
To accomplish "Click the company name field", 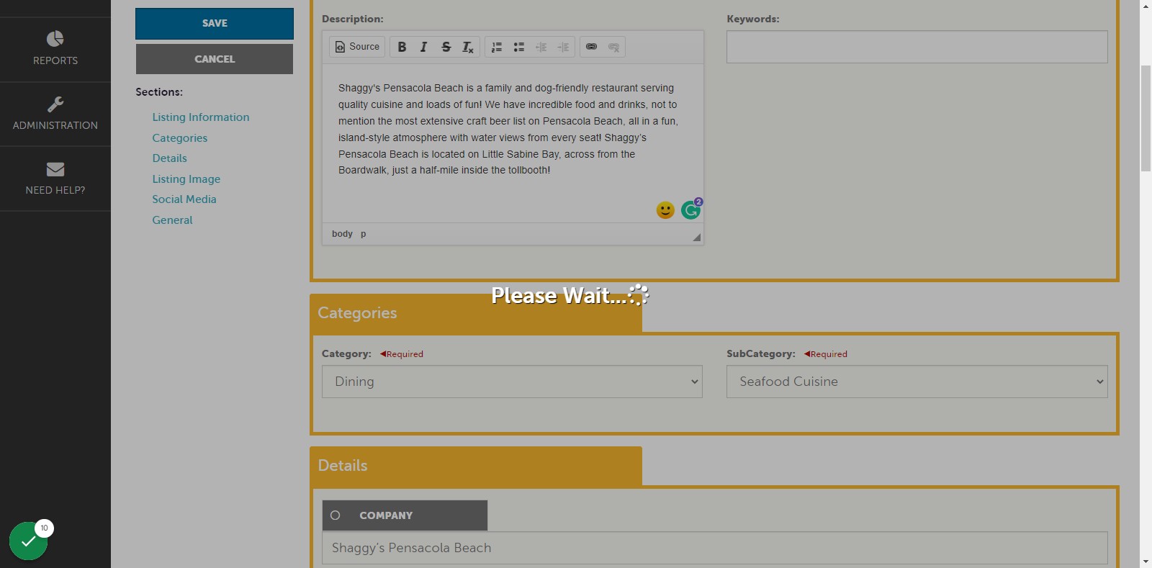I will [x=715, y=548].
